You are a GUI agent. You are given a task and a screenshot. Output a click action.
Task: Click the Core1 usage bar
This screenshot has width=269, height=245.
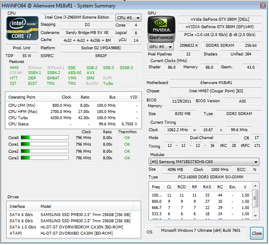[x=45, y=144]
